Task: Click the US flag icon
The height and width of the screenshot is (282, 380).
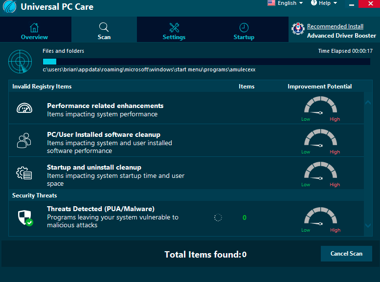Action: (x=271, y=3)
